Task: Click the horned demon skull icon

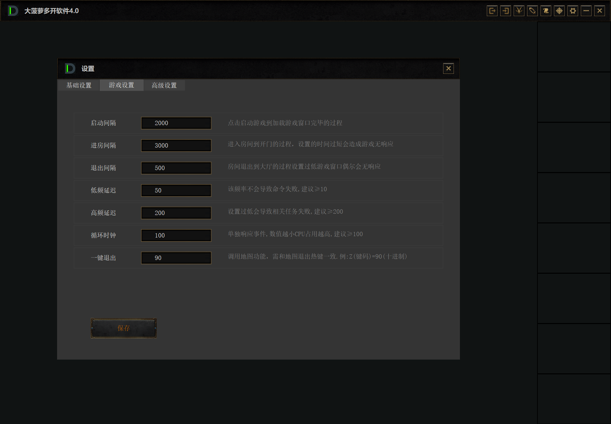Action: tap(519, 11)
